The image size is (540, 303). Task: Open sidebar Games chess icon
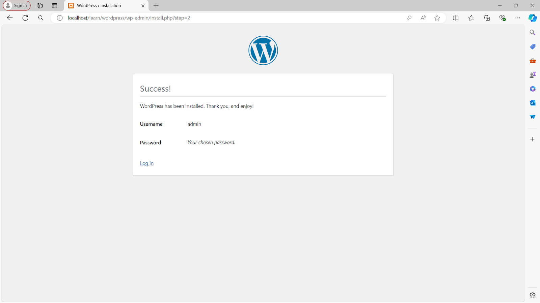coord(533,75)
